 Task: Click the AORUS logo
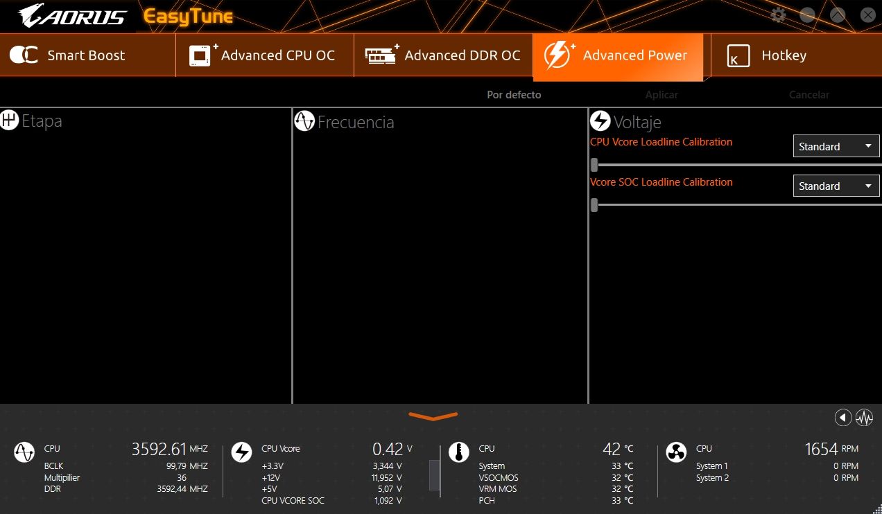click(72, 17)
